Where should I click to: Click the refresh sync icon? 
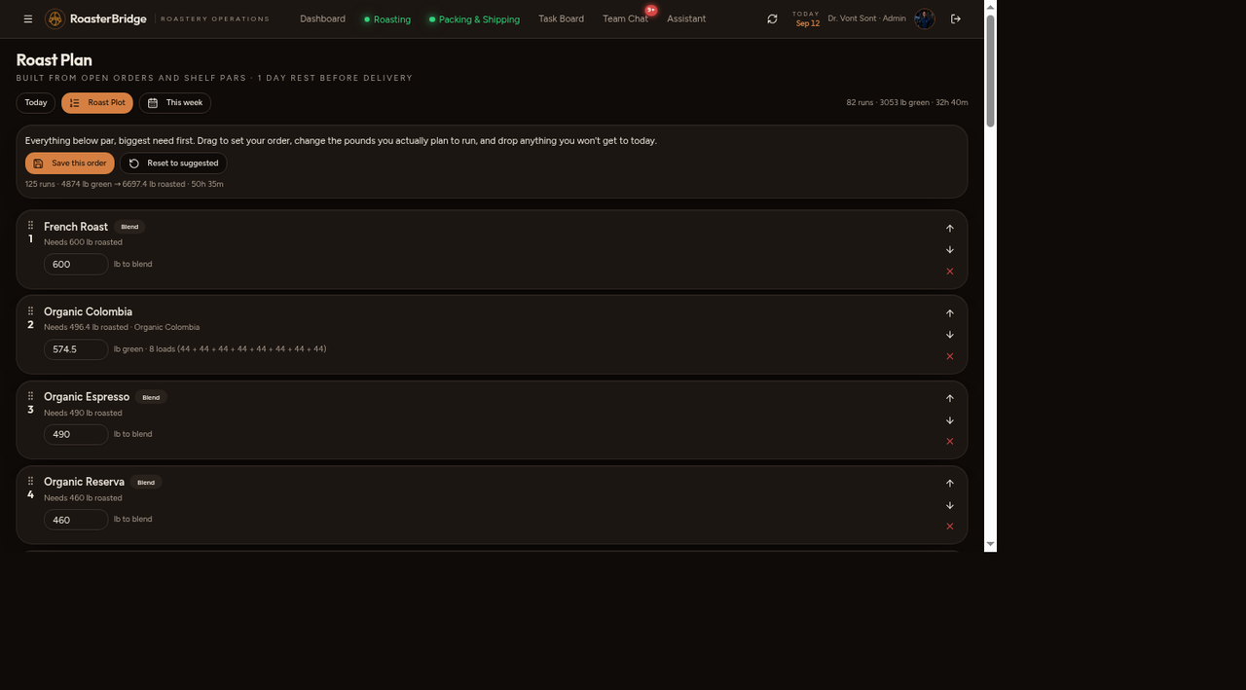[772, 18]
